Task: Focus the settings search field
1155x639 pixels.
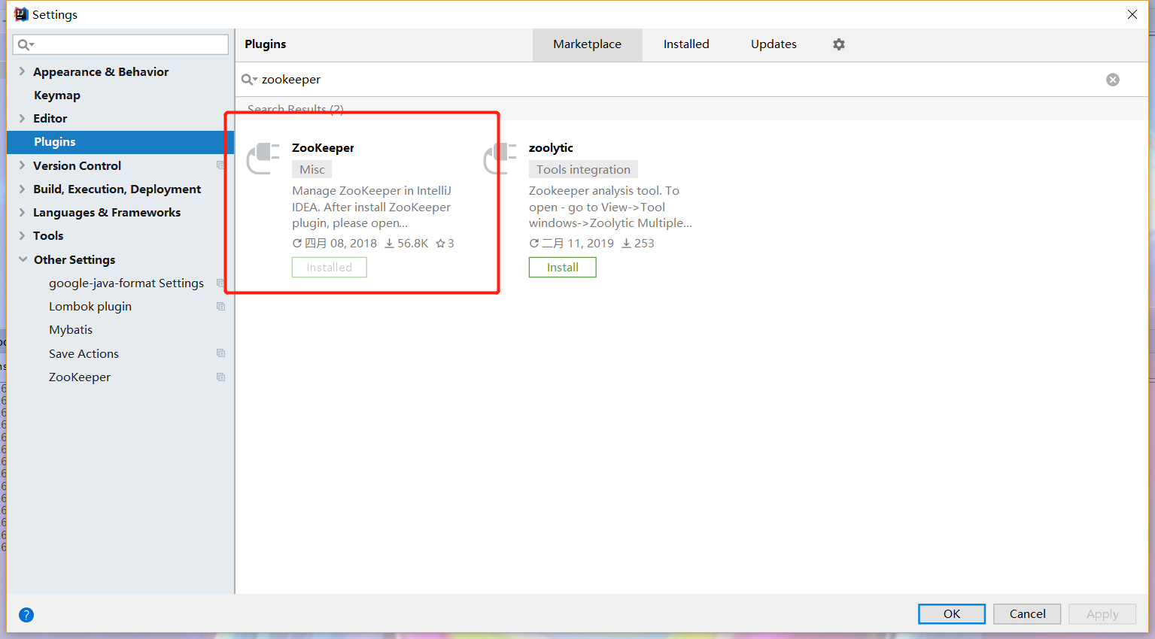Action: 120,44
